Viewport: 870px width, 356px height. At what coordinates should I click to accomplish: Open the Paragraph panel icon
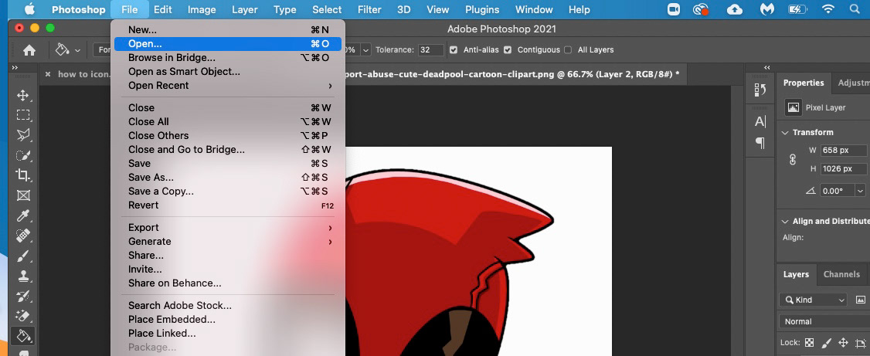[760, 143]
